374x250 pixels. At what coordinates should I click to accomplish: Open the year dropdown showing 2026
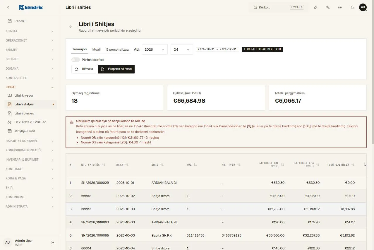[x=155, y=49]
